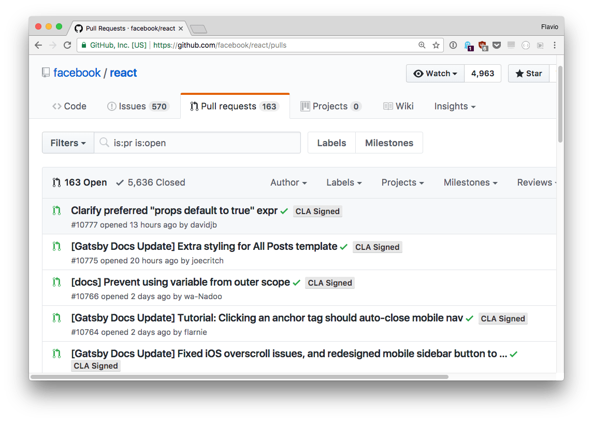Click the green pull request icon on first PR row
Image resolution: width=593 pixels, height=422 pixels.
click(56, 210)
